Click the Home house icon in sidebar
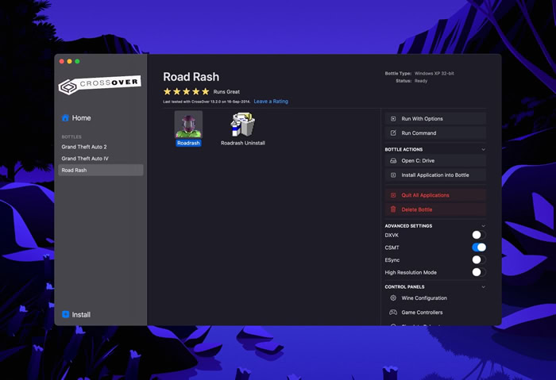The height and width of the screenshot is (380, 556). (x=65, y=118)
